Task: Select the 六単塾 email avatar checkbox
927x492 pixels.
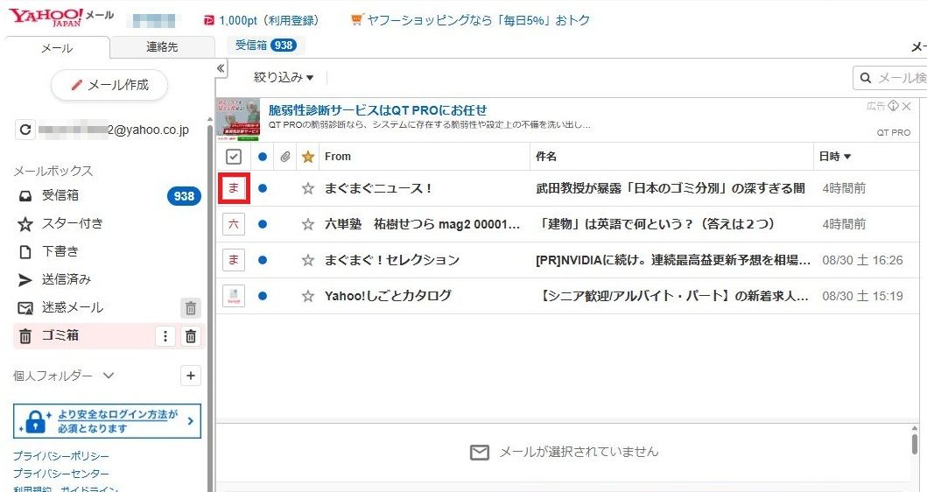Action: 234,224
